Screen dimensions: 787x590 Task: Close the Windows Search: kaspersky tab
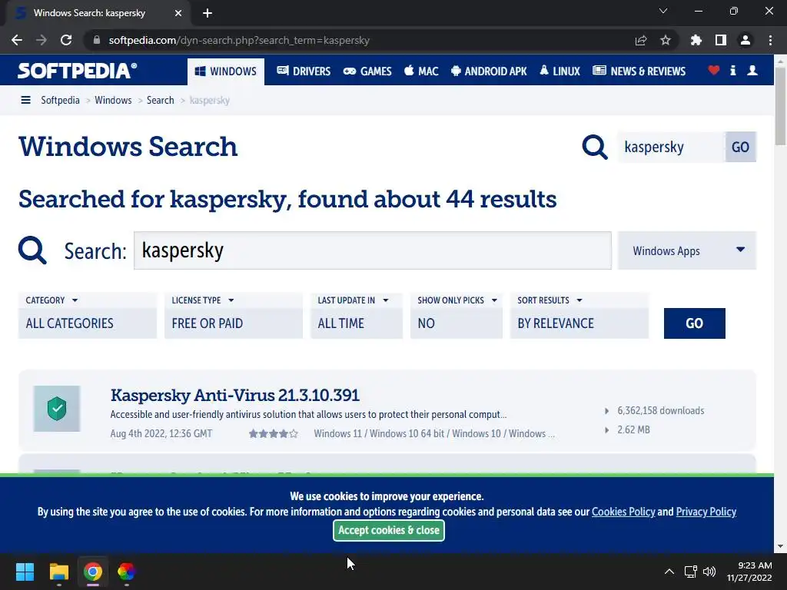178,13
